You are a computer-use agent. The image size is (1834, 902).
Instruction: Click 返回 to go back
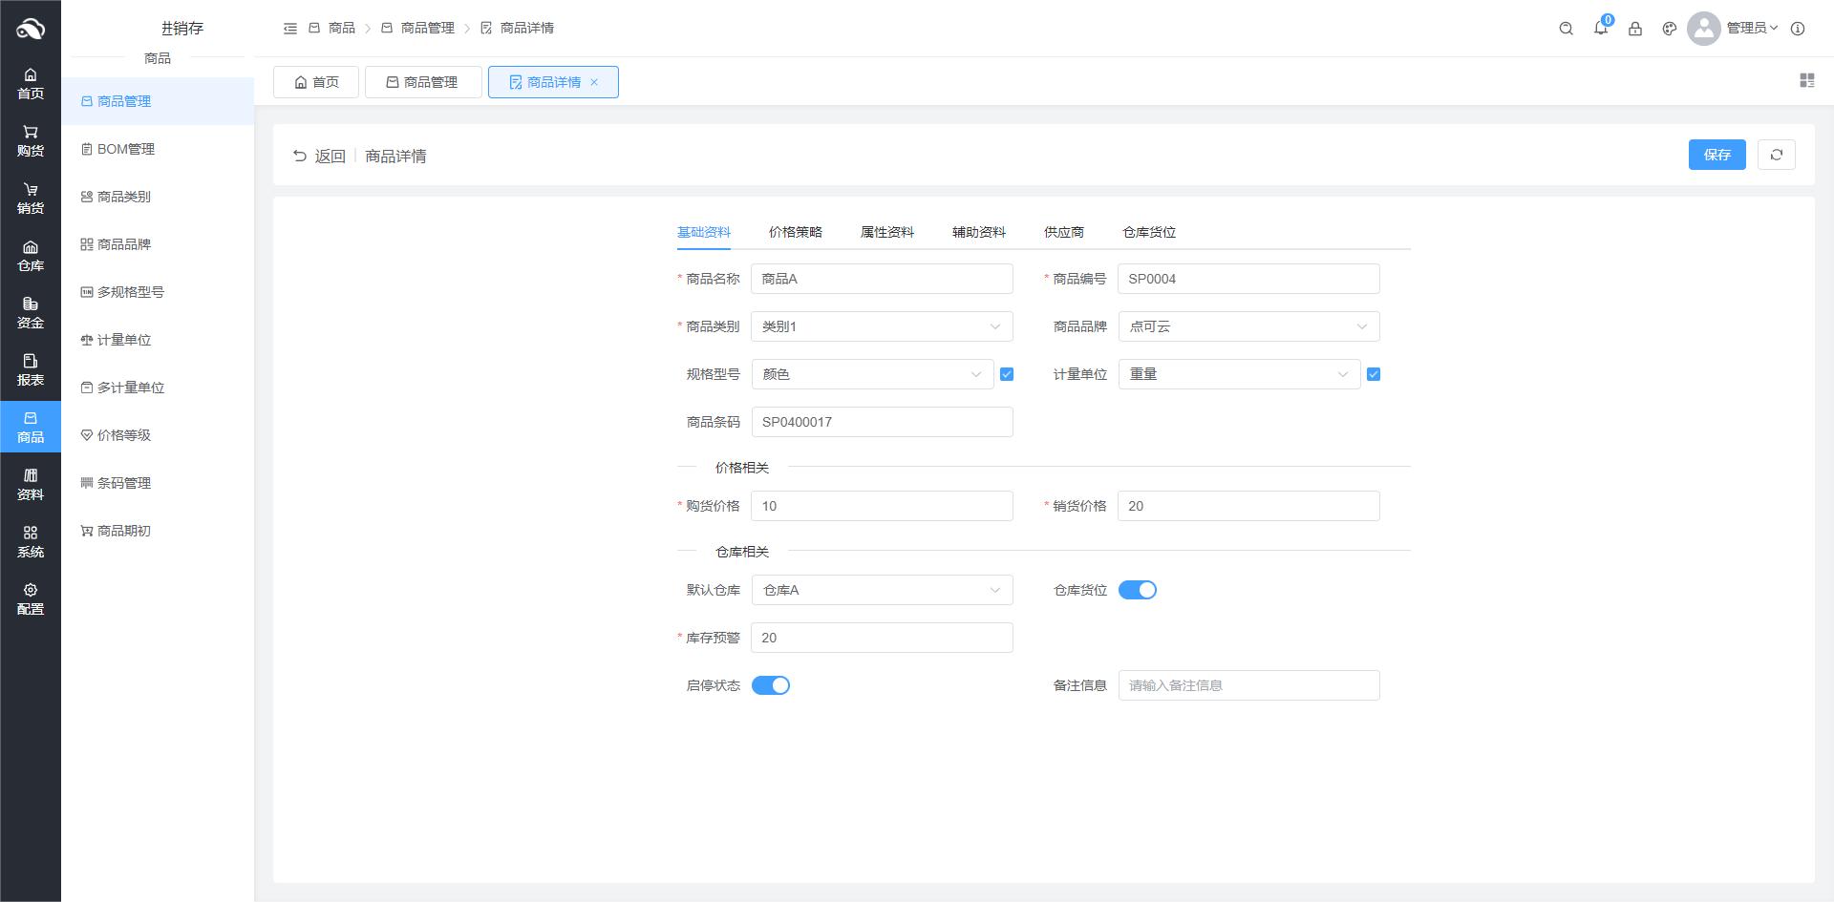tap(320, 156)
